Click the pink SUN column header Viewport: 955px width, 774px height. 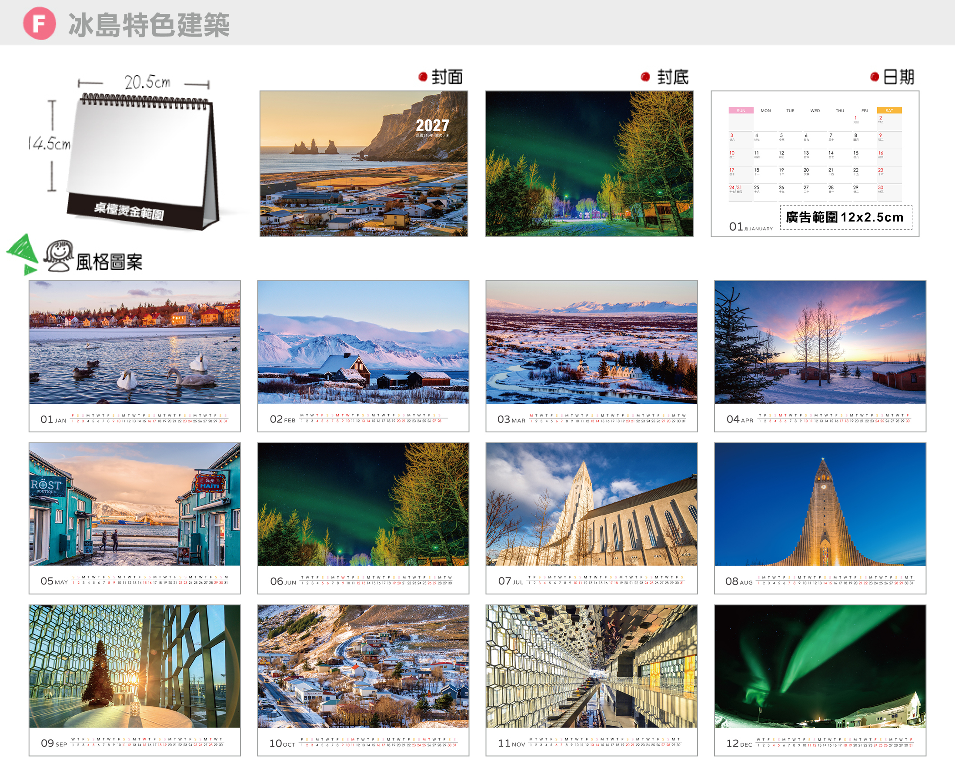coord(741,110)
